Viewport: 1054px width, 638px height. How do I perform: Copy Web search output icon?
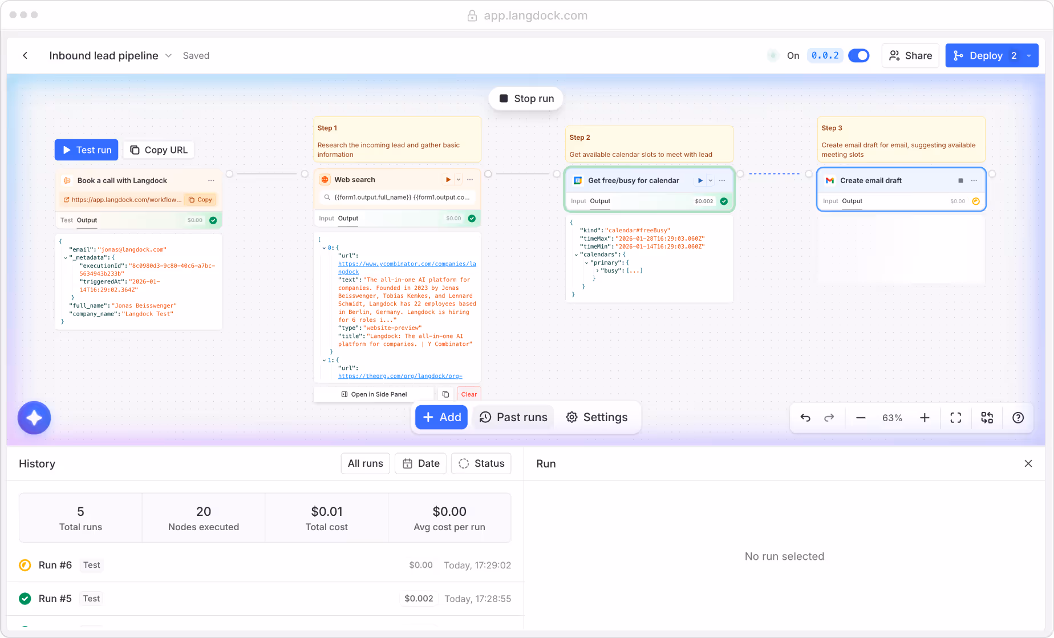tap(445, 394)
